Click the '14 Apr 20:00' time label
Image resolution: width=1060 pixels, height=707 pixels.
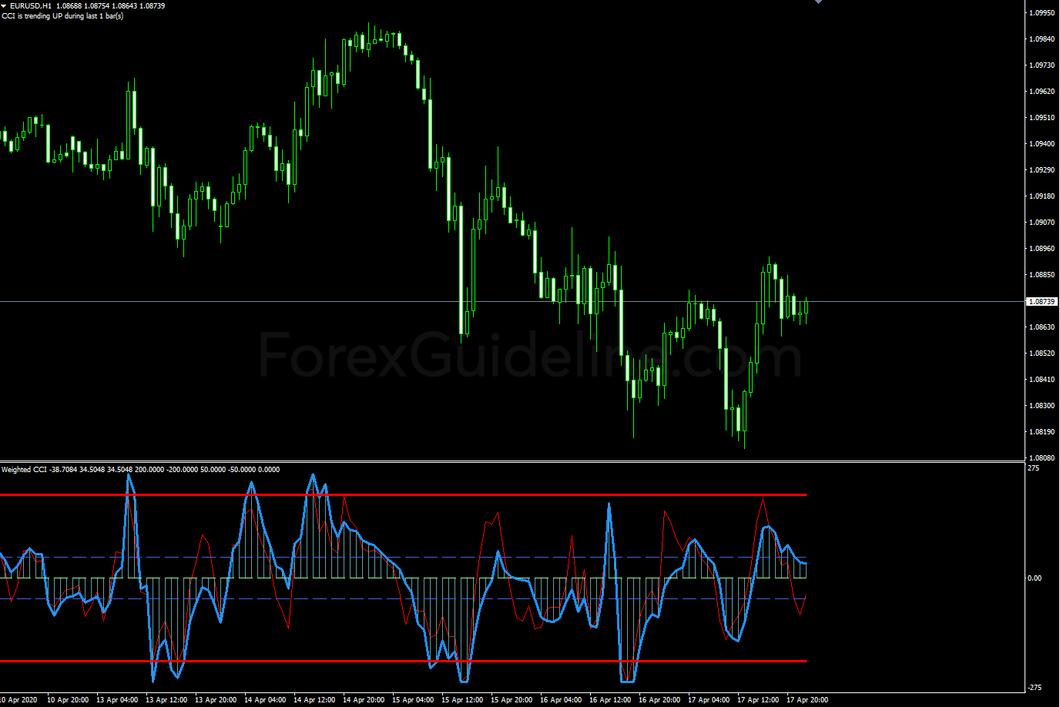(364, 700)
